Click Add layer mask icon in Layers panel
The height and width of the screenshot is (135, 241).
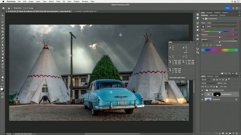tap(223, 133)
